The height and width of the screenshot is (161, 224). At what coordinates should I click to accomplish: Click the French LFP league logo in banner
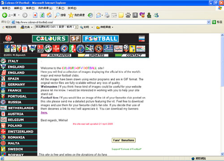point(7,48)
